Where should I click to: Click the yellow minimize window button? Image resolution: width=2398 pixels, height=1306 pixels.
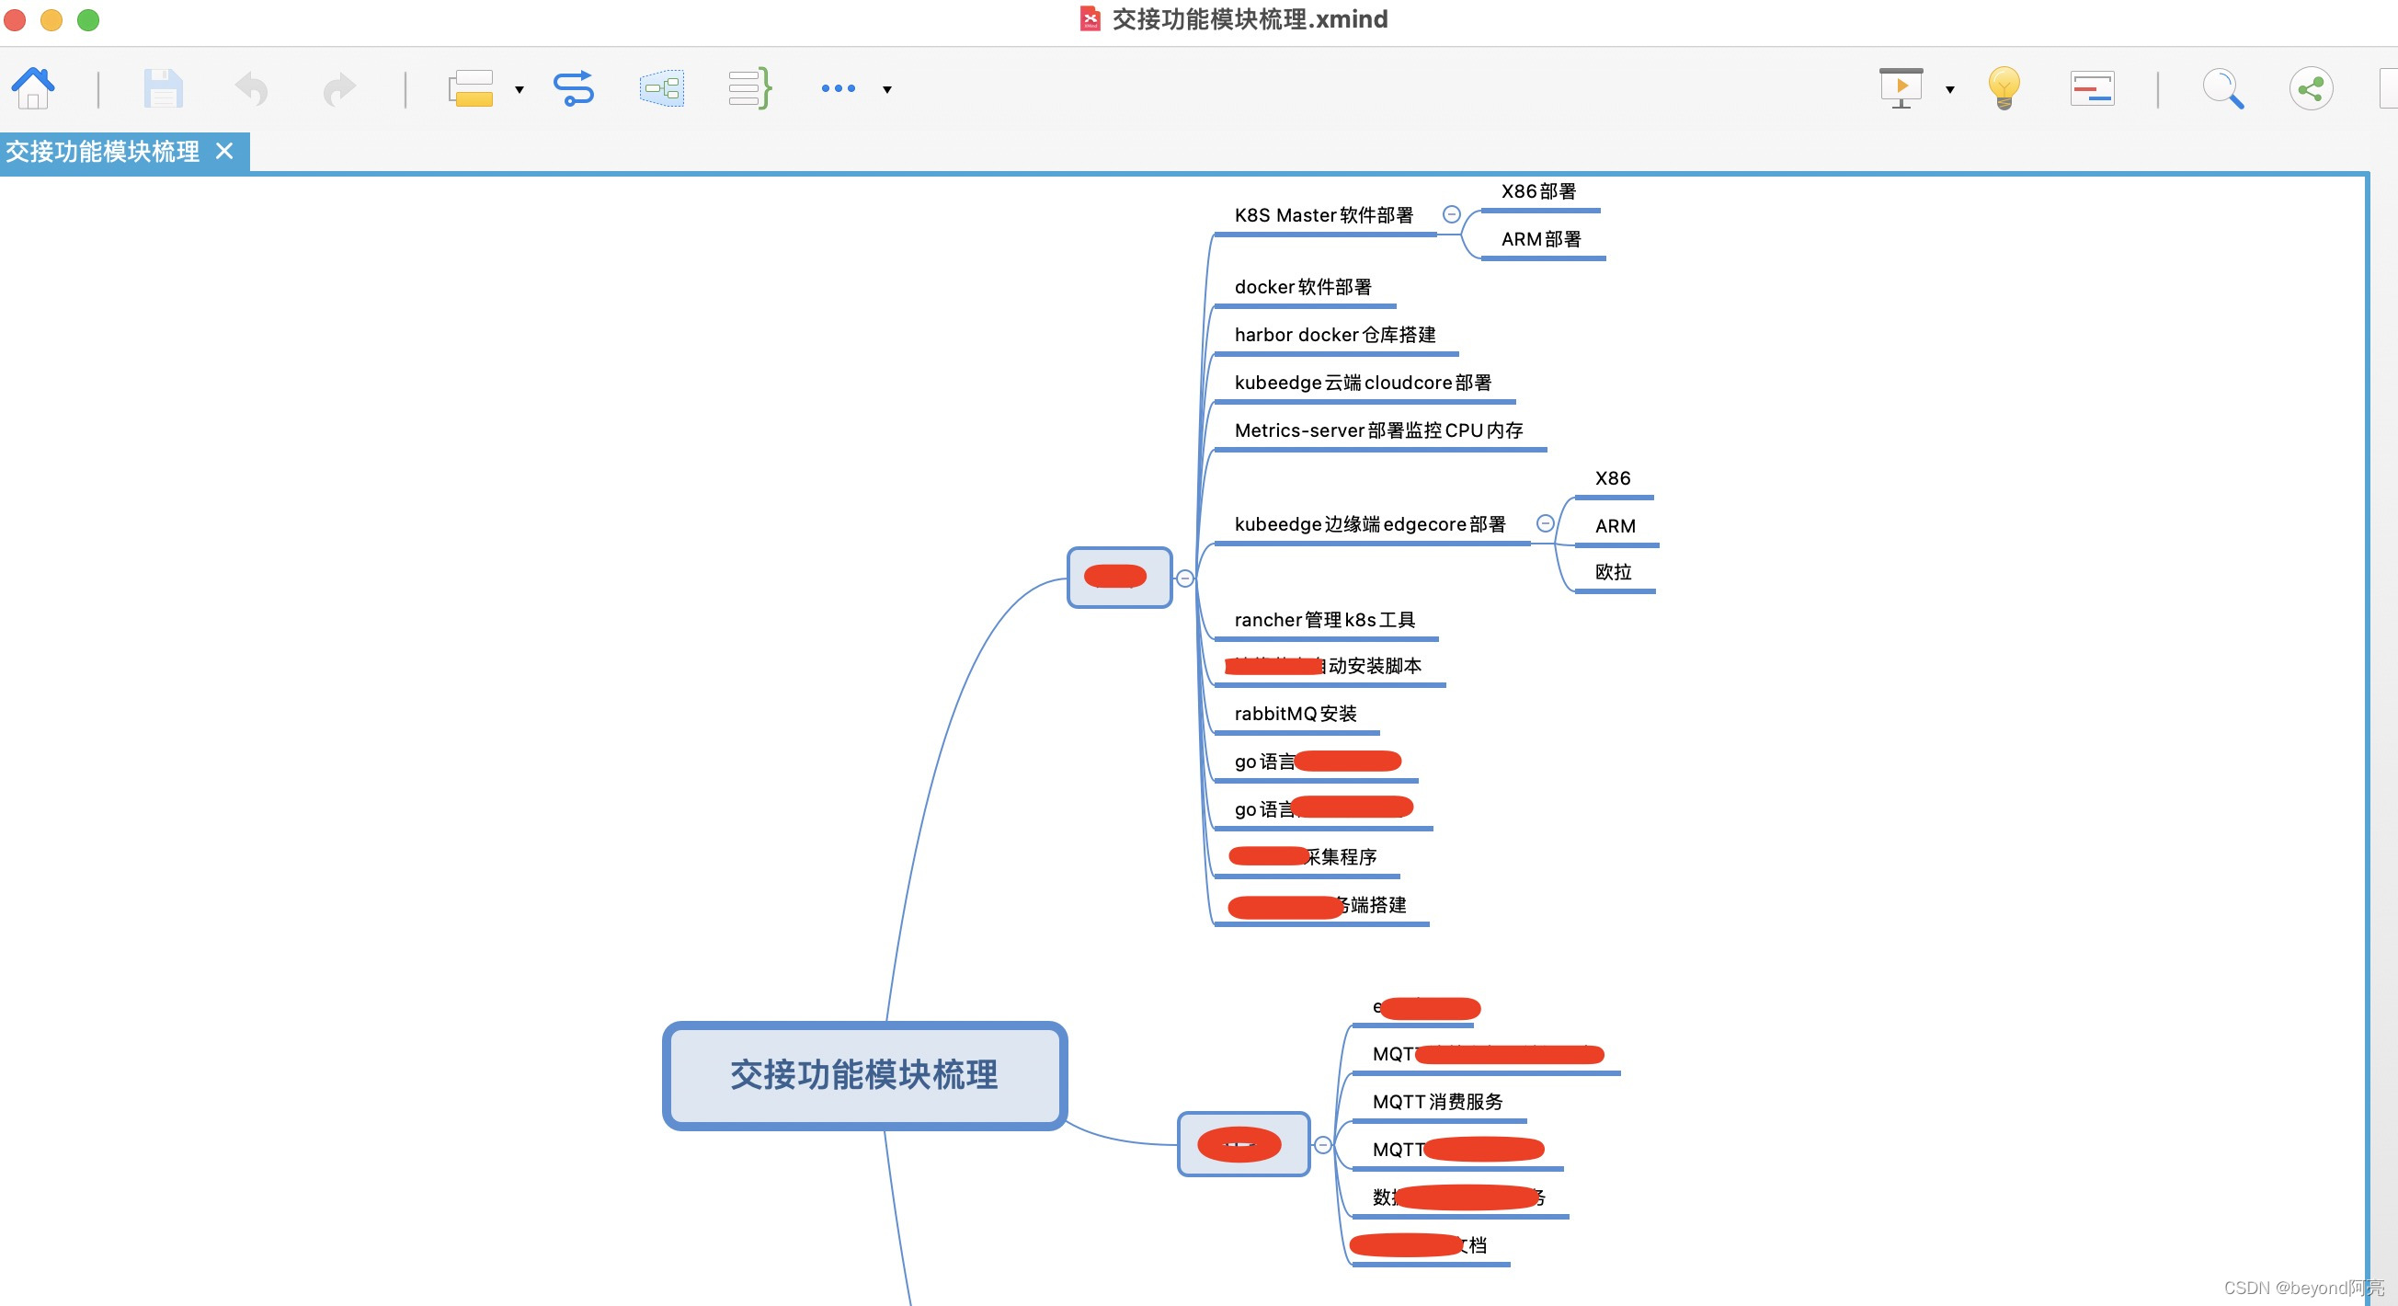pyautogui.click(x=51, y=19)
